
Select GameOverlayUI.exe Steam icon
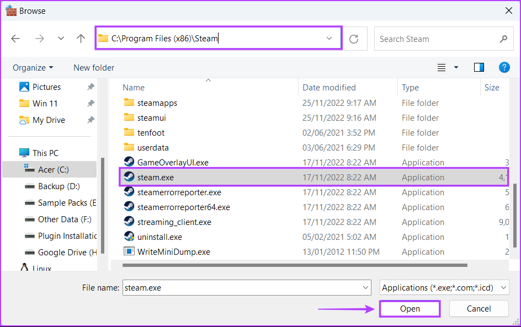pyautogui.click(x=129, y=162)
